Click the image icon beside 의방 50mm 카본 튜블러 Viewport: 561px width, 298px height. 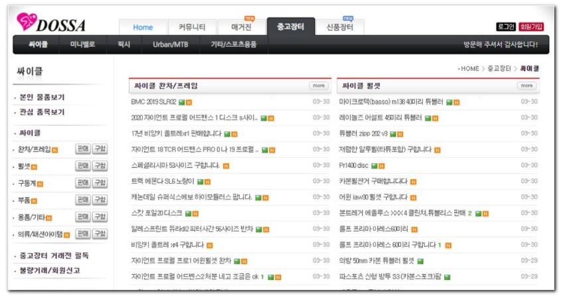click(x=420, y=261)
